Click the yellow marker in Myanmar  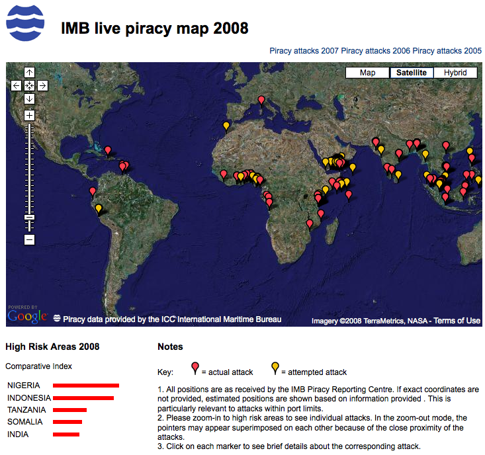(x=425, y=155)
